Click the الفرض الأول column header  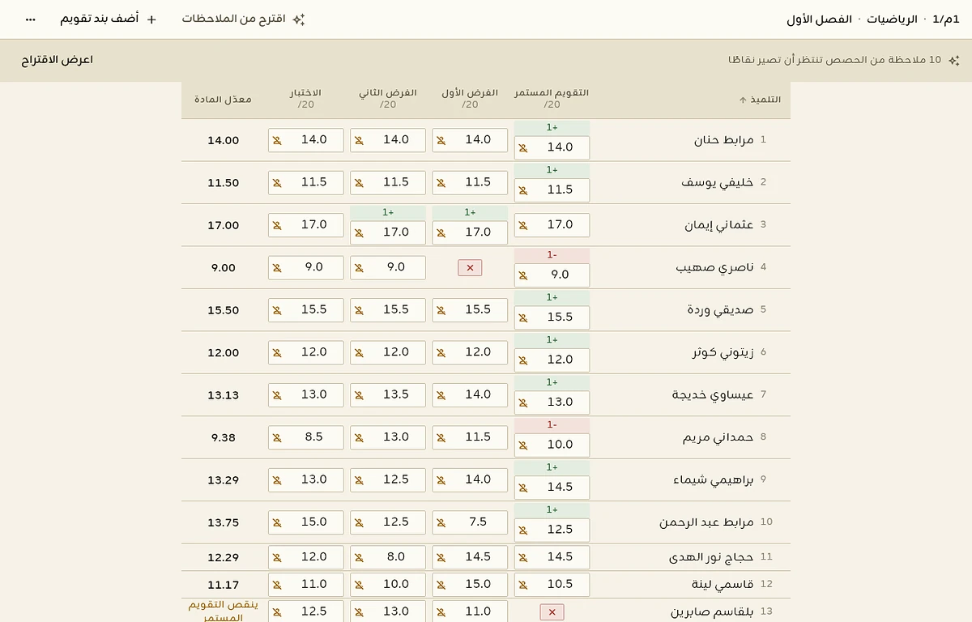pos(470,99)
